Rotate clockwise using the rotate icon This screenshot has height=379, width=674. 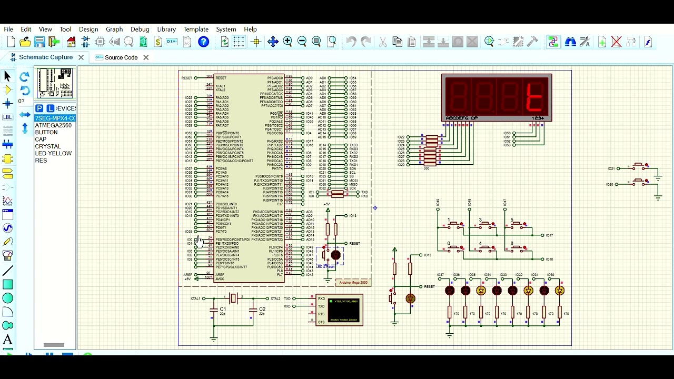click(25, 77)
